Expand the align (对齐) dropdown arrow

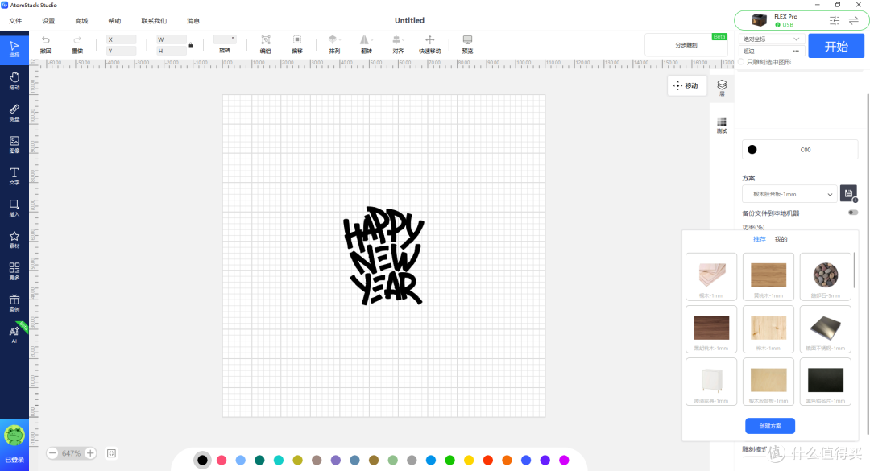tap(404, 40)
